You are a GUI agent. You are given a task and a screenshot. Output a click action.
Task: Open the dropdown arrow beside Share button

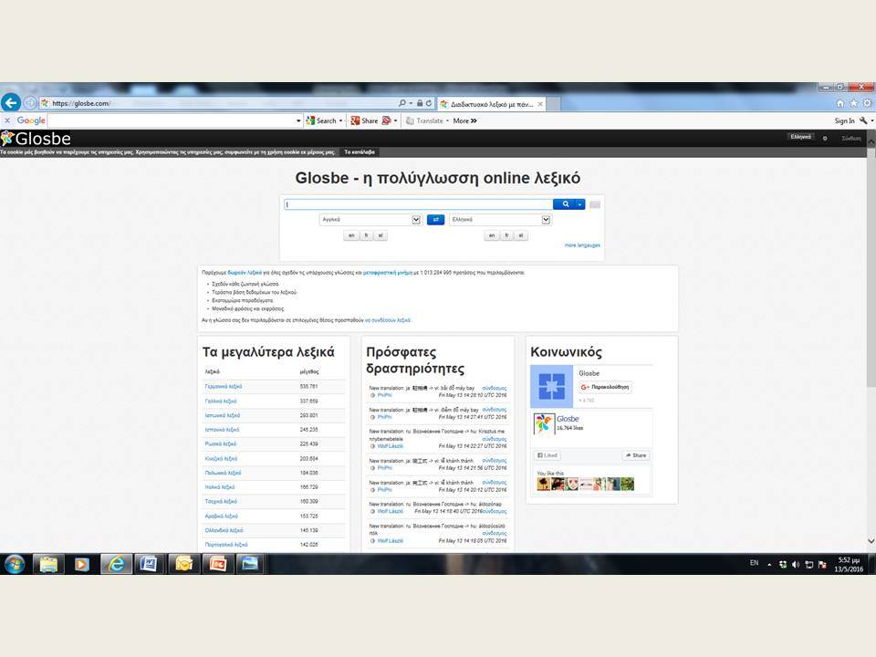point(395,120)
